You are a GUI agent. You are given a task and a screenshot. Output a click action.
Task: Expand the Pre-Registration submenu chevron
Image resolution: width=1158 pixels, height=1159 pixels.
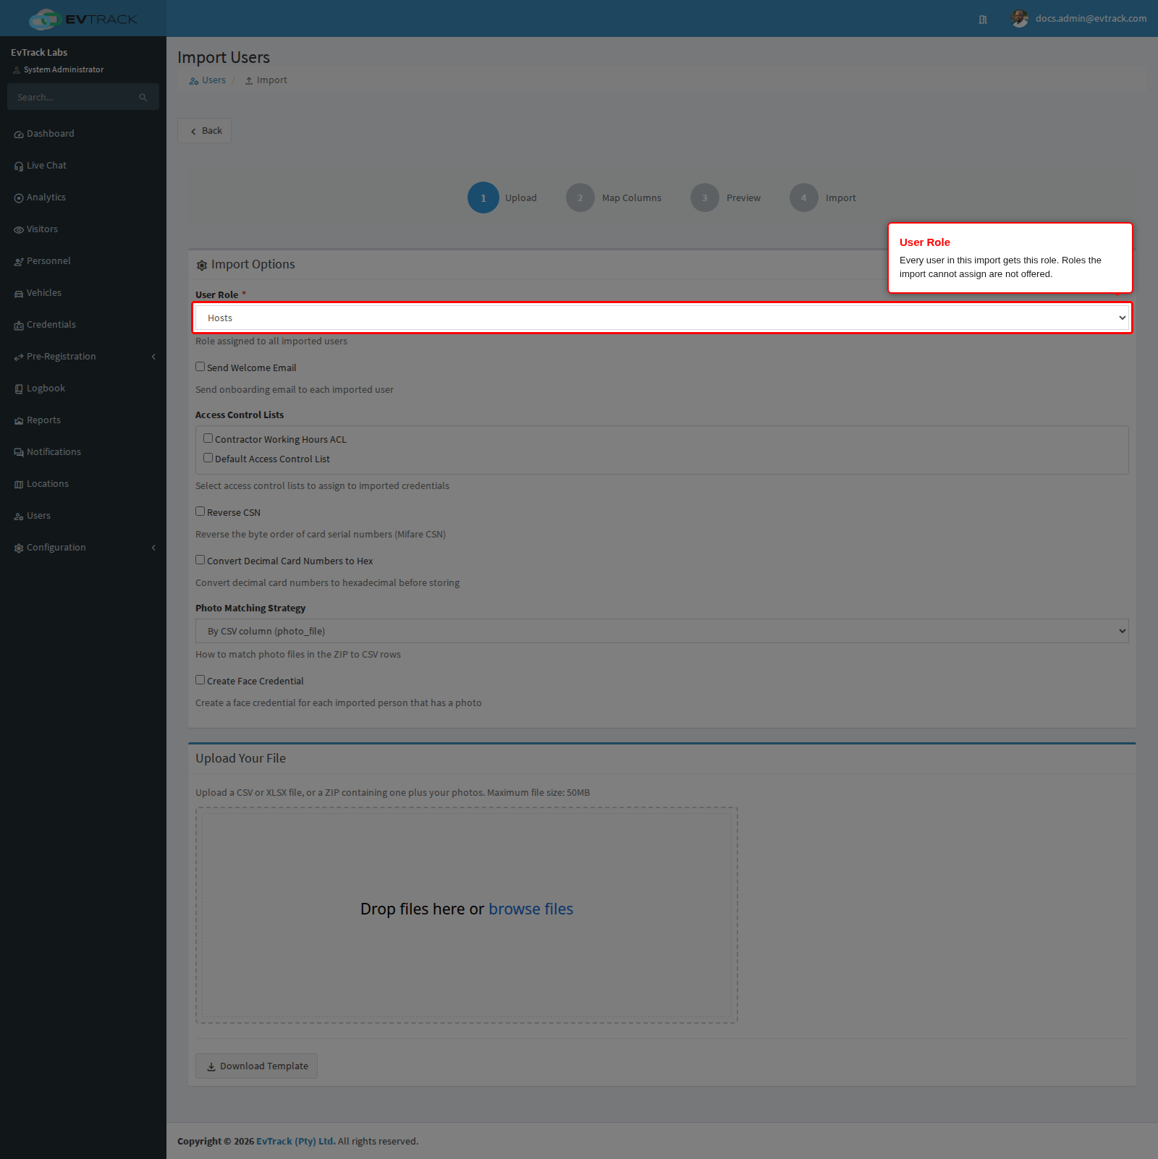click(153, 357)
